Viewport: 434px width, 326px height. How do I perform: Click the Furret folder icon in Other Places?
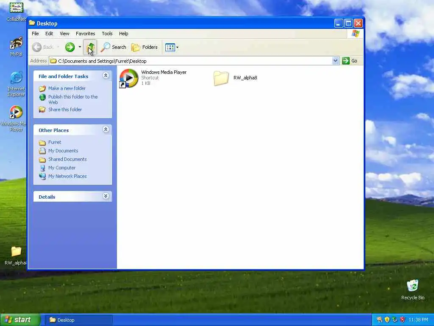(x=42, y=143)
